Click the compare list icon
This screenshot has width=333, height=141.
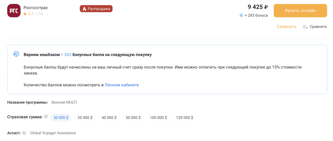tap(305, 27)
